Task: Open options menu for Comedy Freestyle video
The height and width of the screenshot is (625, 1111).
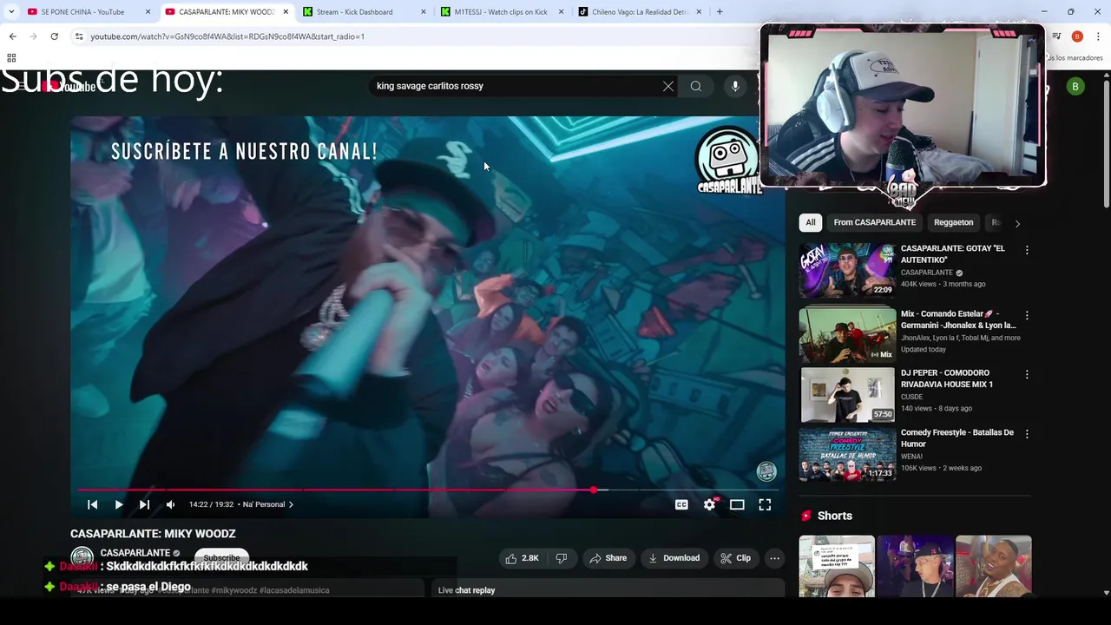Action: (1027, 433)
